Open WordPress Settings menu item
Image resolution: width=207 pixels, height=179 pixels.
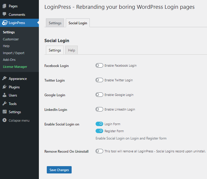[19, 112]
